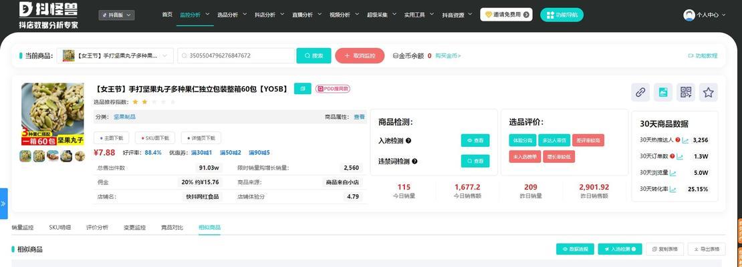Click the PDD搜同款 badge
This screenshot has width=742, height=267.
pos(333,88)
